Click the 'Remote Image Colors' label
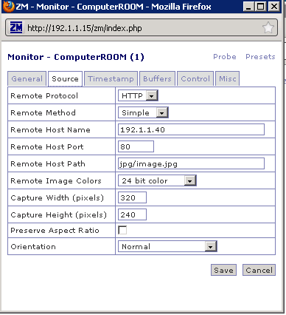 click(x=56, y=181)
